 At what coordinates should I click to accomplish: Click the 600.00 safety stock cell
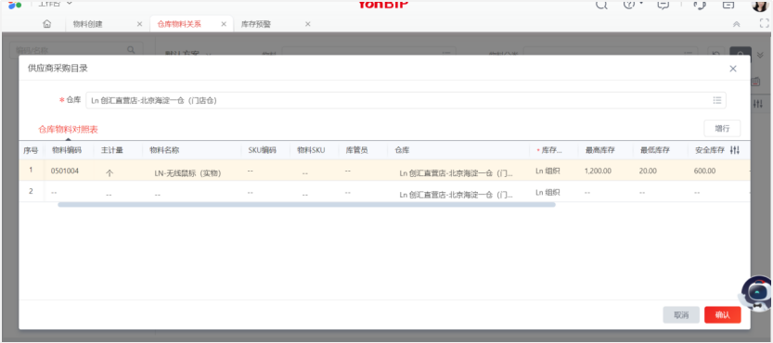pos(704,171)
